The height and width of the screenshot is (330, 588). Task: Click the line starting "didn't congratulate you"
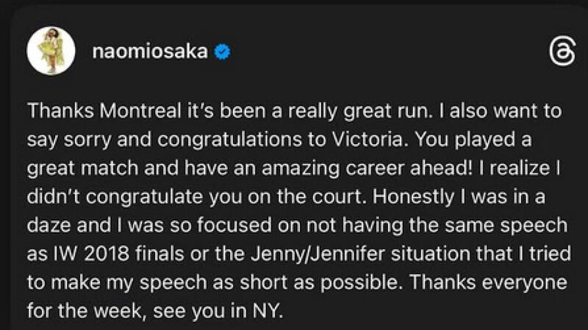[x=286, y=197]
